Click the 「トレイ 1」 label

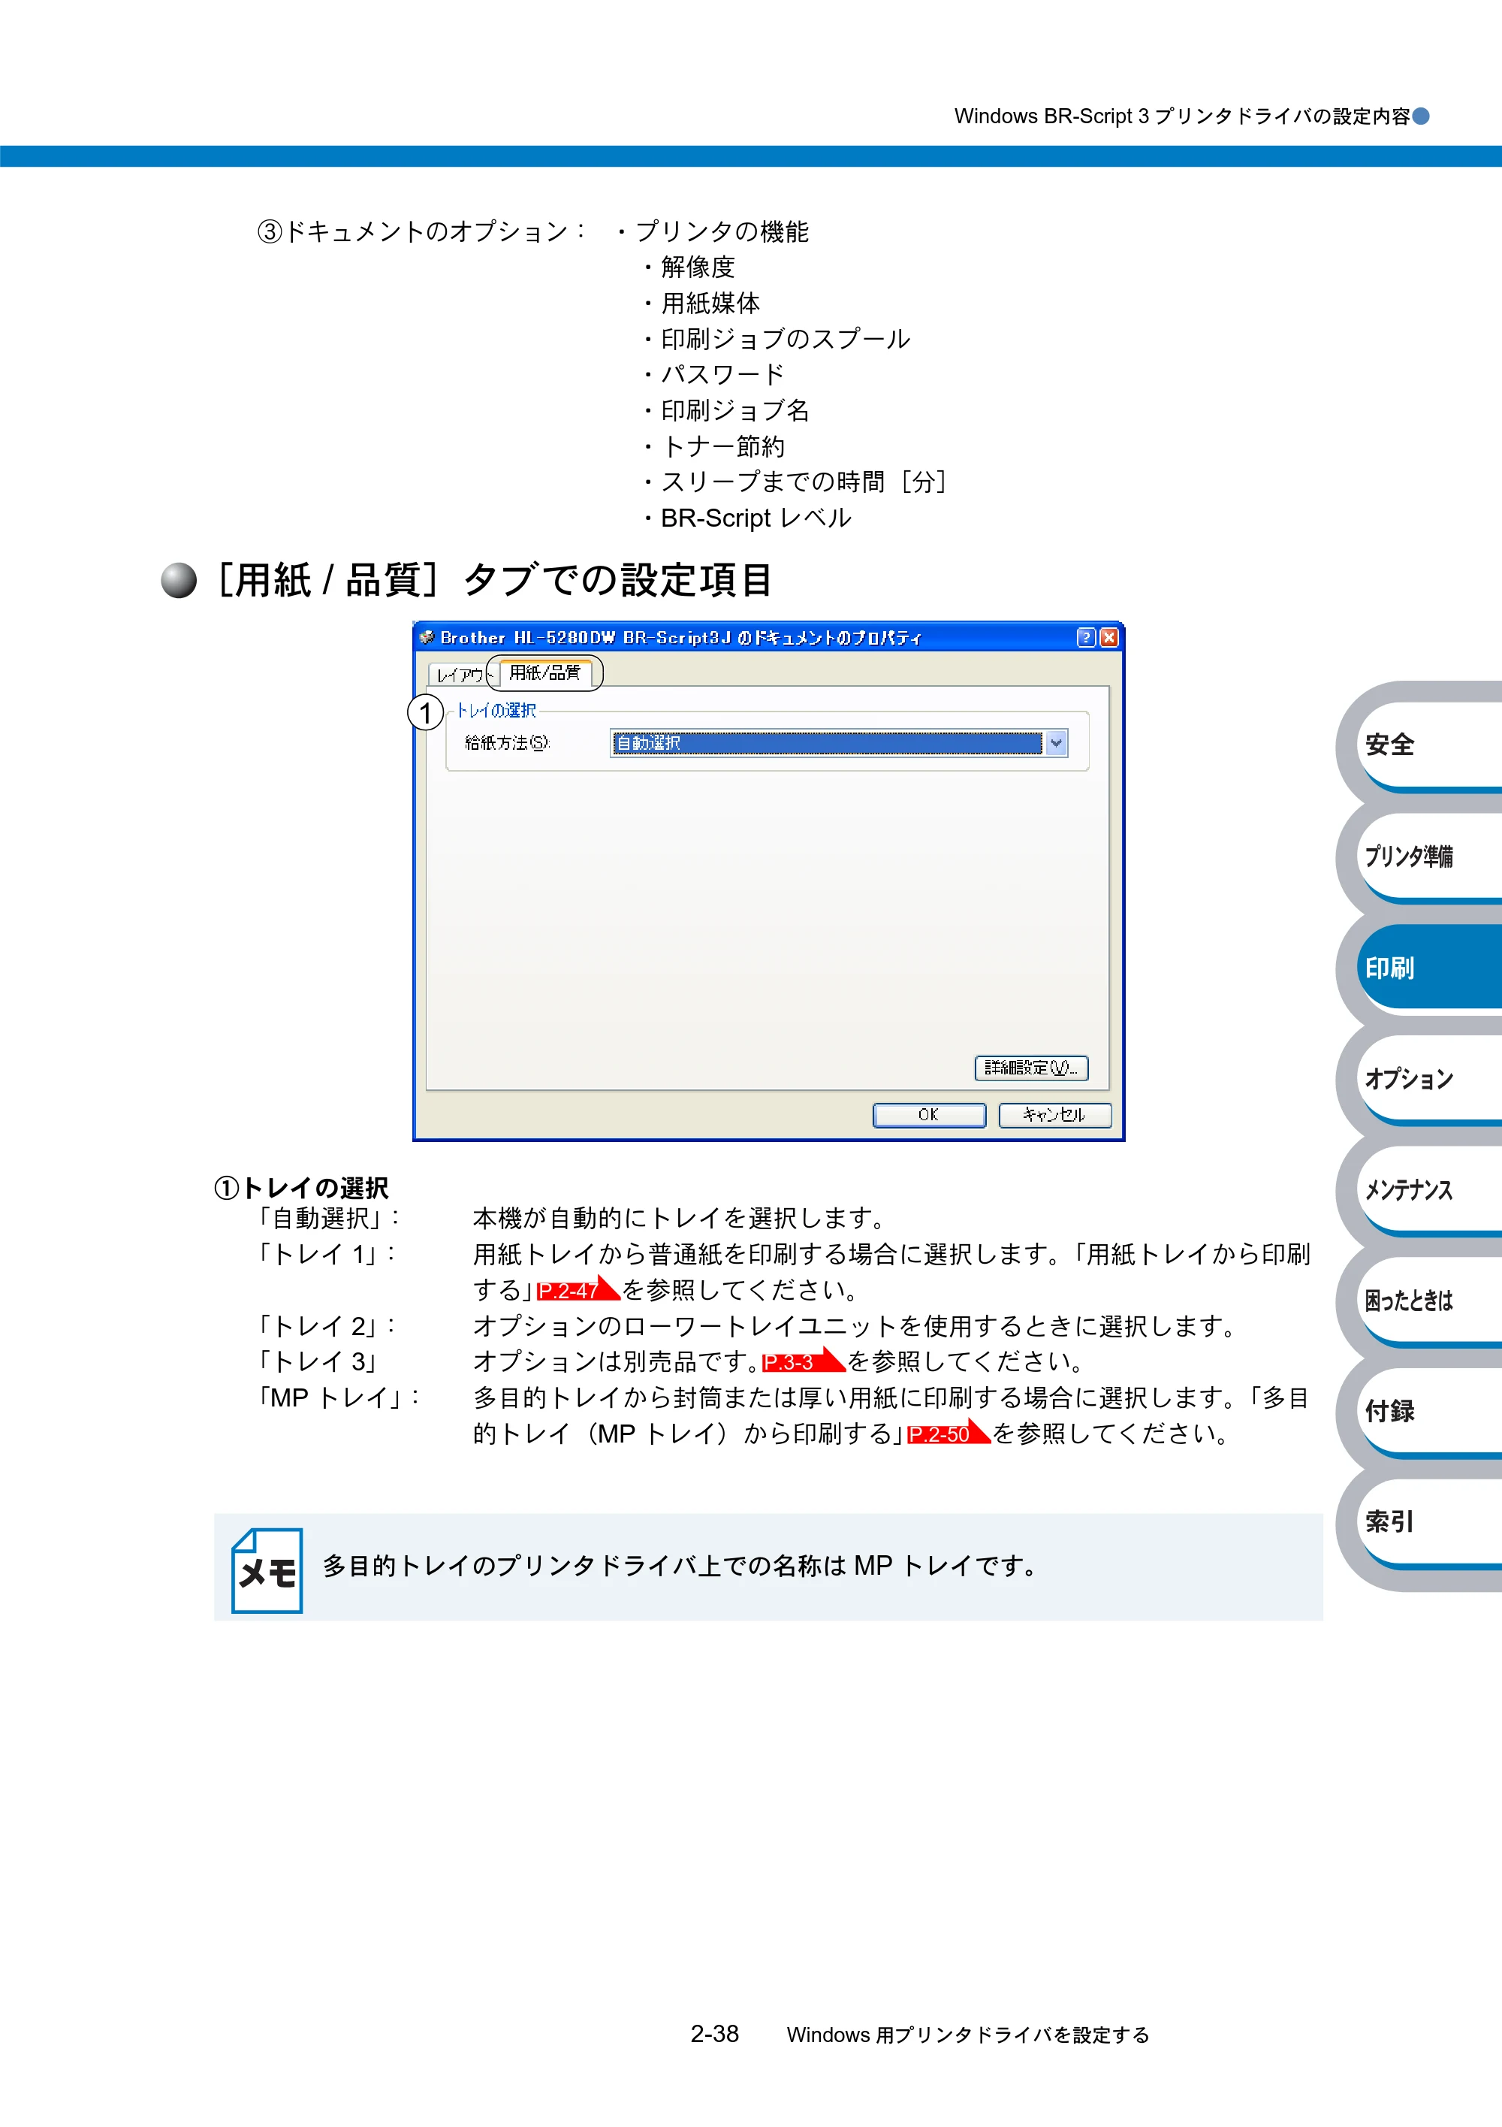click(324, 1253)
